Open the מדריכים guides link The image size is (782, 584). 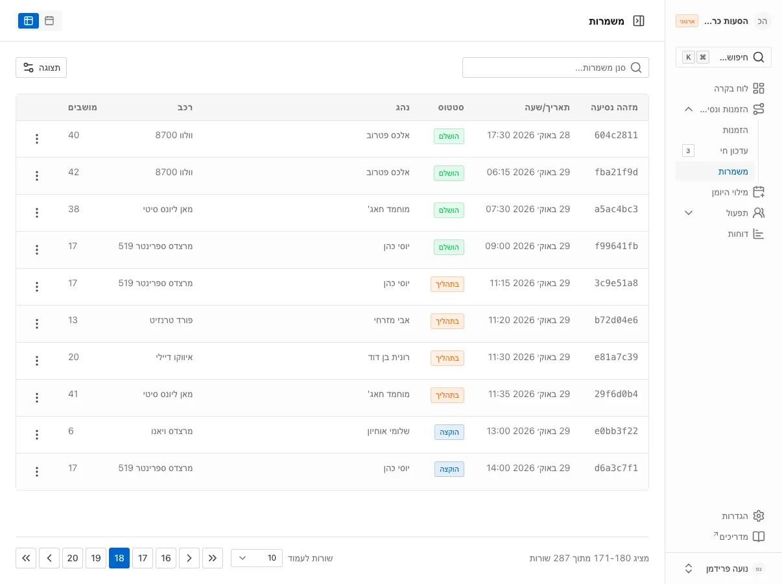724,537
